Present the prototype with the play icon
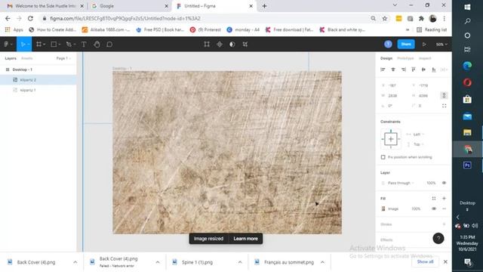Image resolution: width=483 pixels, height=272 pixels. click(424, 45)
